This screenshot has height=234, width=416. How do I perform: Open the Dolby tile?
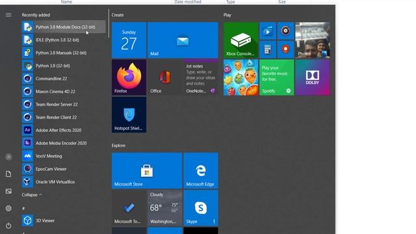pos(313,77)
